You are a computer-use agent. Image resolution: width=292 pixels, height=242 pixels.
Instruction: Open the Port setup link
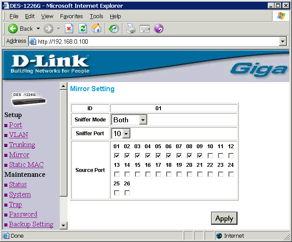tap(16, 124)
